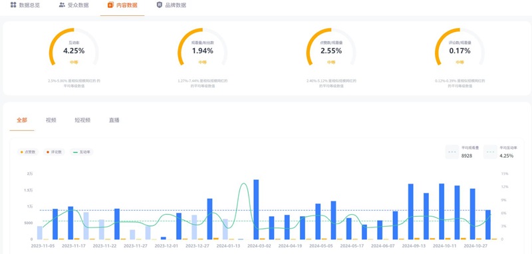Click the 评论数/观看量 0.17% gauge
Screen dimensions: 532x254
click(x=460, y=47)
